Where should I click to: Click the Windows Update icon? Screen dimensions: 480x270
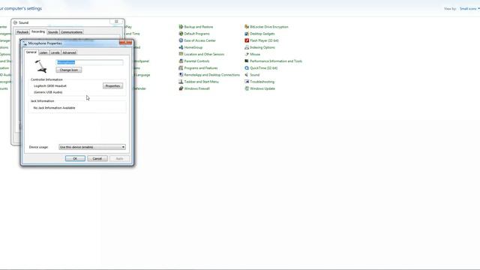point(247,88)
